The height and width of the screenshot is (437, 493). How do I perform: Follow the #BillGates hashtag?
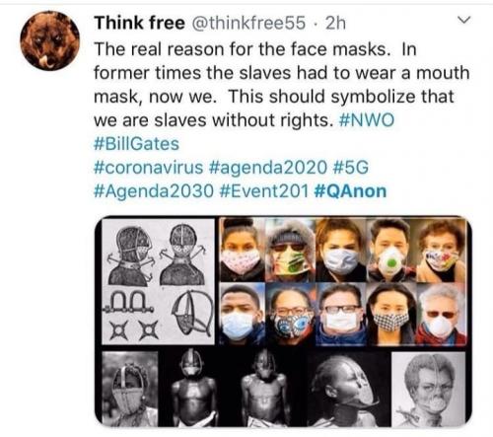coord(136,144)
